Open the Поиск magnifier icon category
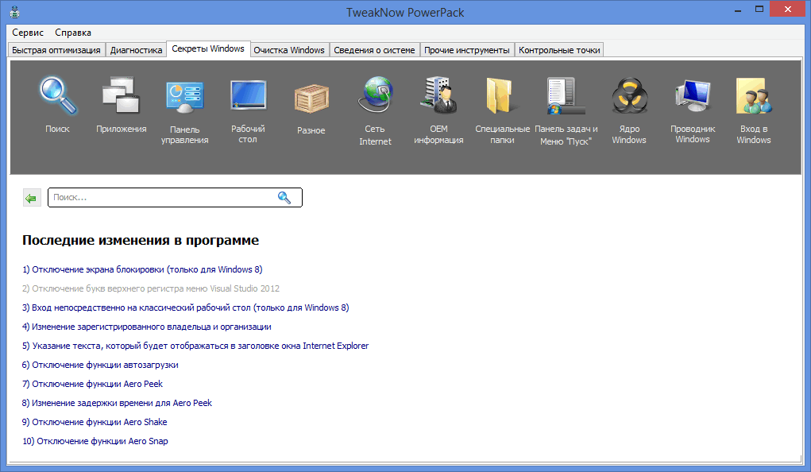Screen dimensions: 811x472 pos(57,95)
